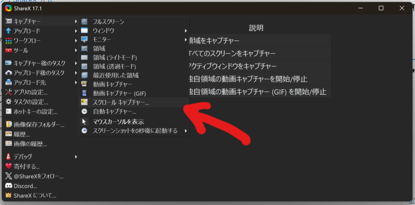Image resolution: width=415 pixels, height=205 pixels.
Task: Click the ShareX logo in title bar
Action: 8,8
